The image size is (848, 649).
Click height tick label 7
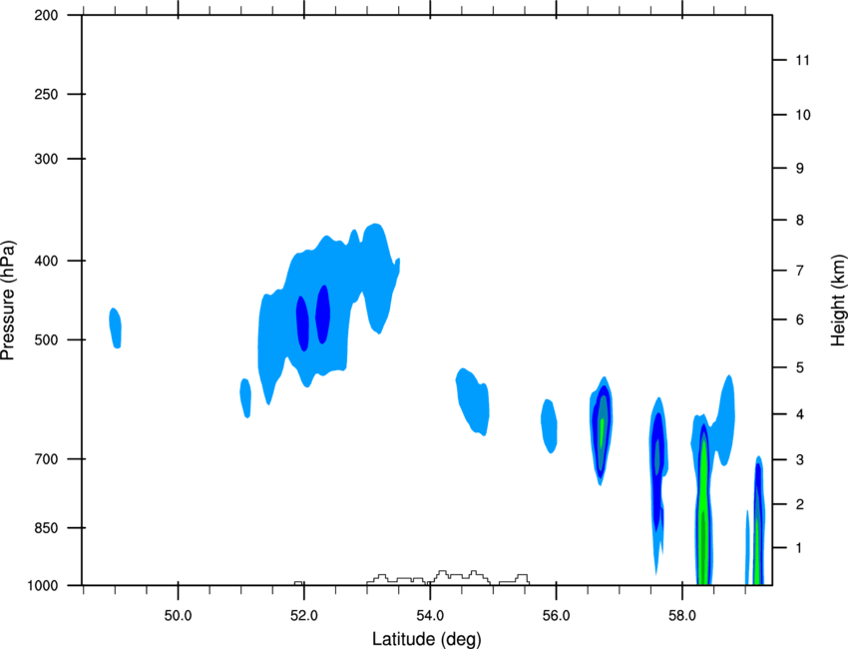pyautogui.click(x=799, y=271)
